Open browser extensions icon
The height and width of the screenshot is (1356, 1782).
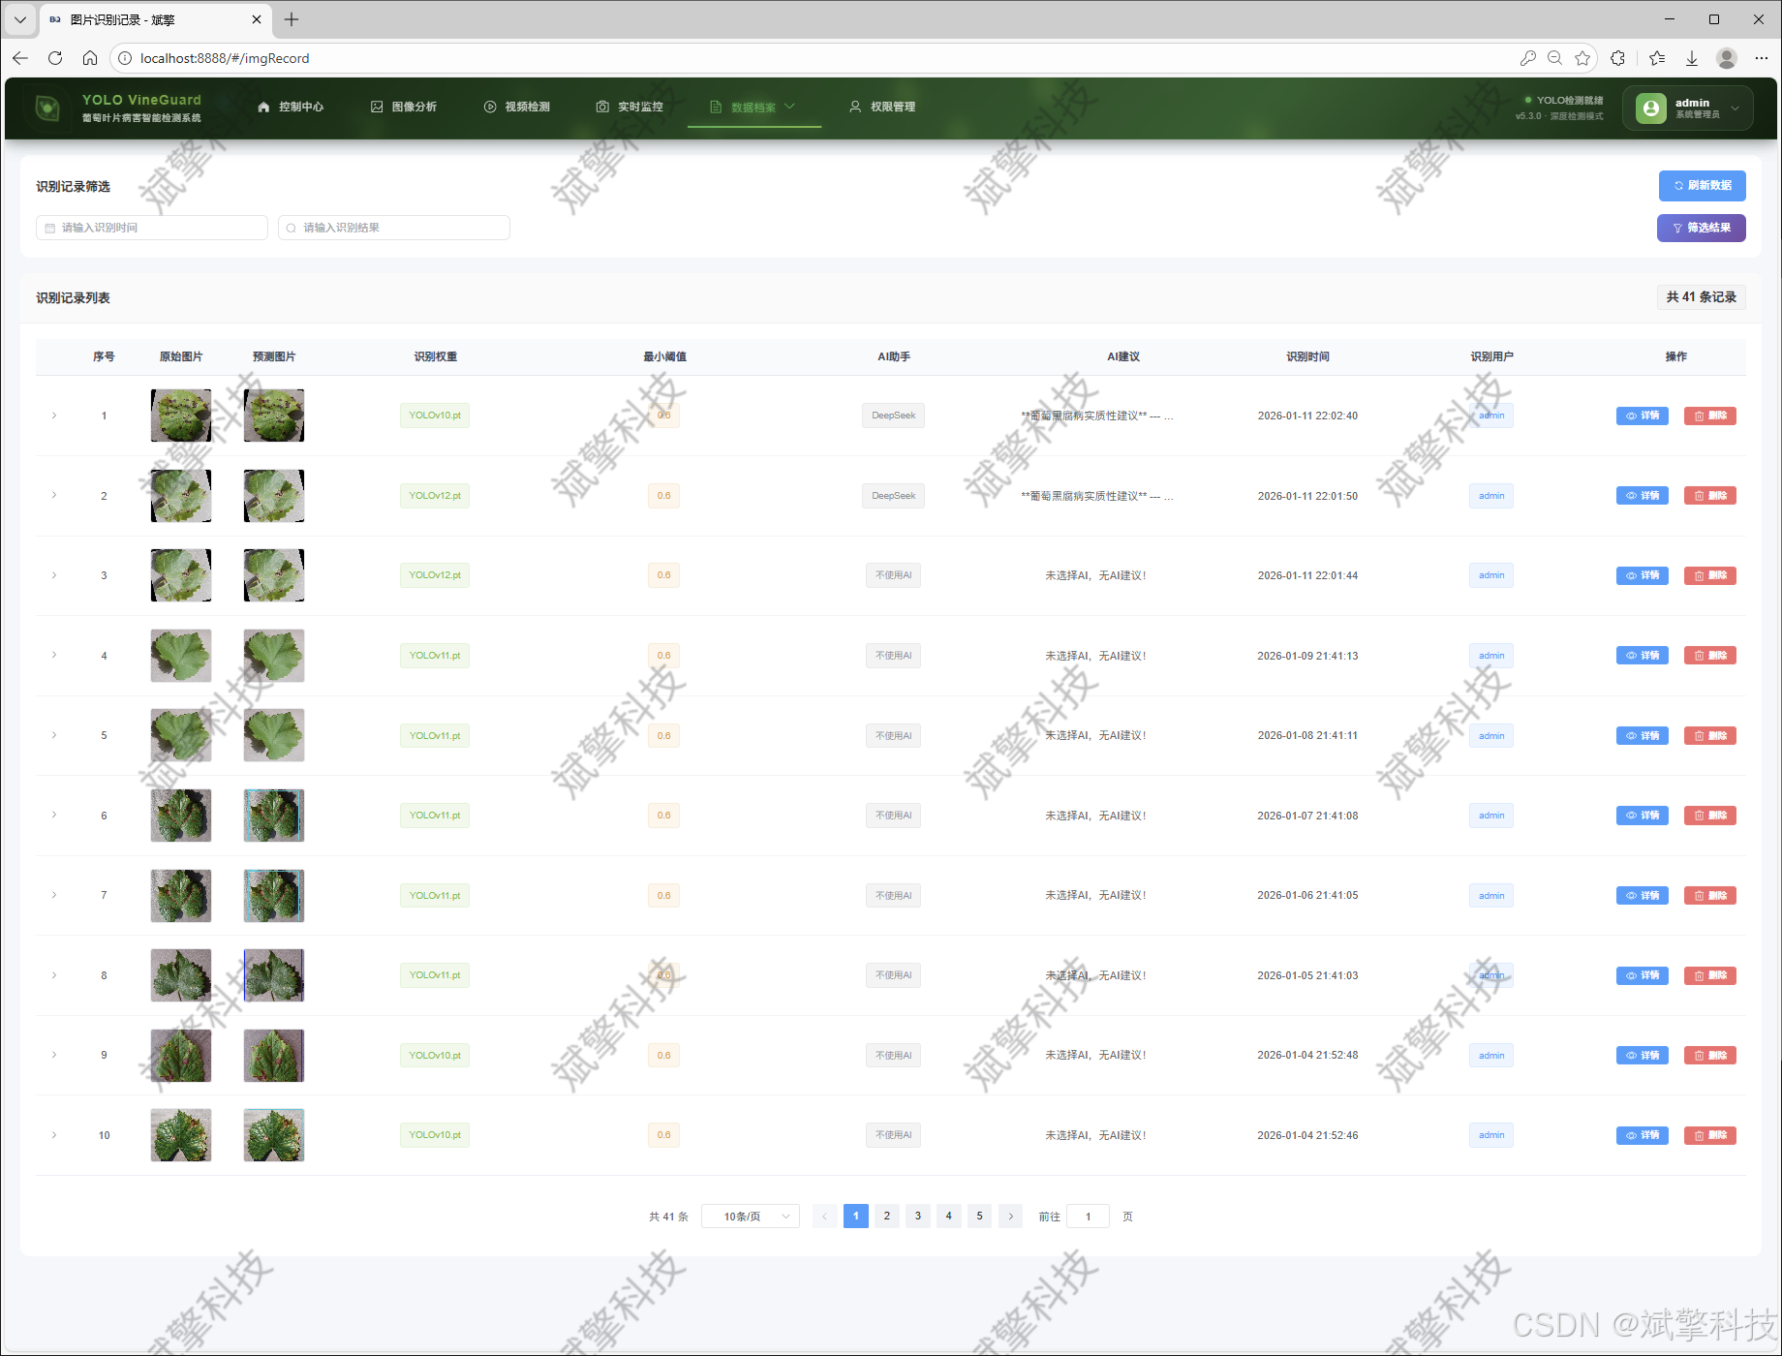click(1617, 58)
